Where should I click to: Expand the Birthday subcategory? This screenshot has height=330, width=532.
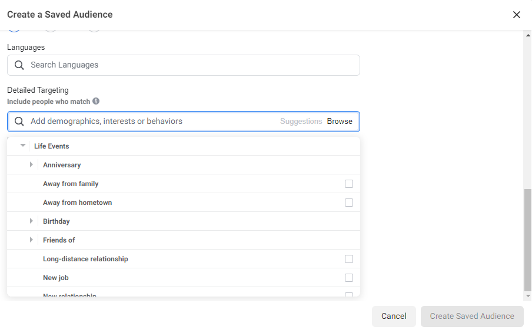pyautogui.click(x=32, y=221)
